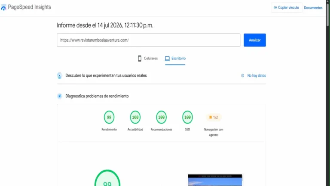Screen dimensions: 330x186
Task: Open Navegación con agentes 1/2 badge
Action: click(x=214, y=117)
